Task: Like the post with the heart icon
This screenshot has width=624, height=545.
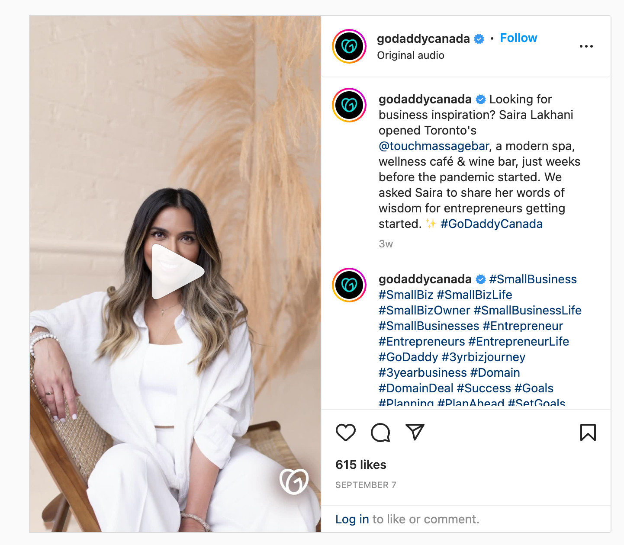Action: (x=346, y=433)
